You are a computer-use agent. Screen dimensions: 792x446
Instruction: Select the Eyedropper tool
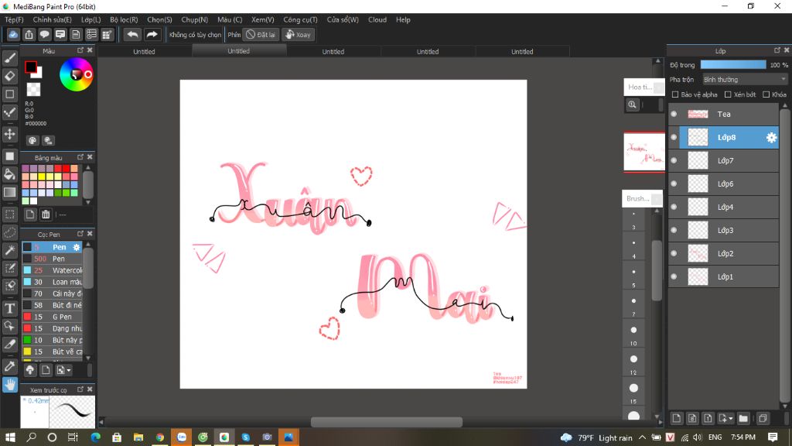[9, 366]
